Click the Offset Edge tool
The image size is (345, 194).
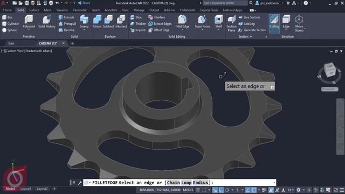pos(159,30)
